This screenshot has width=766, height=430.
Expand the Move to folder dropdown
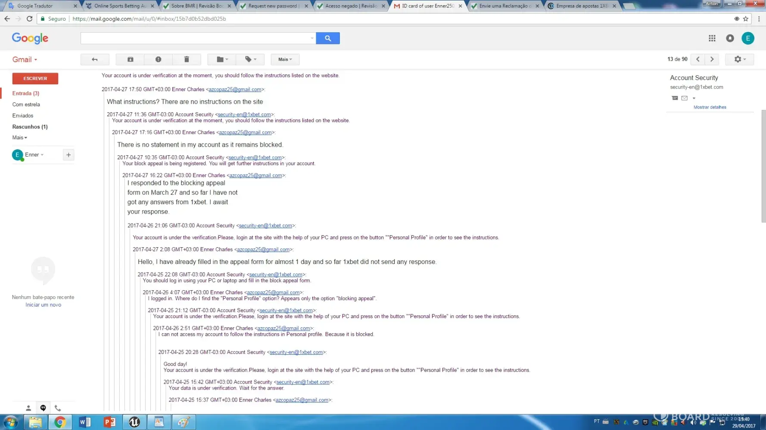(x=222, y=59)
